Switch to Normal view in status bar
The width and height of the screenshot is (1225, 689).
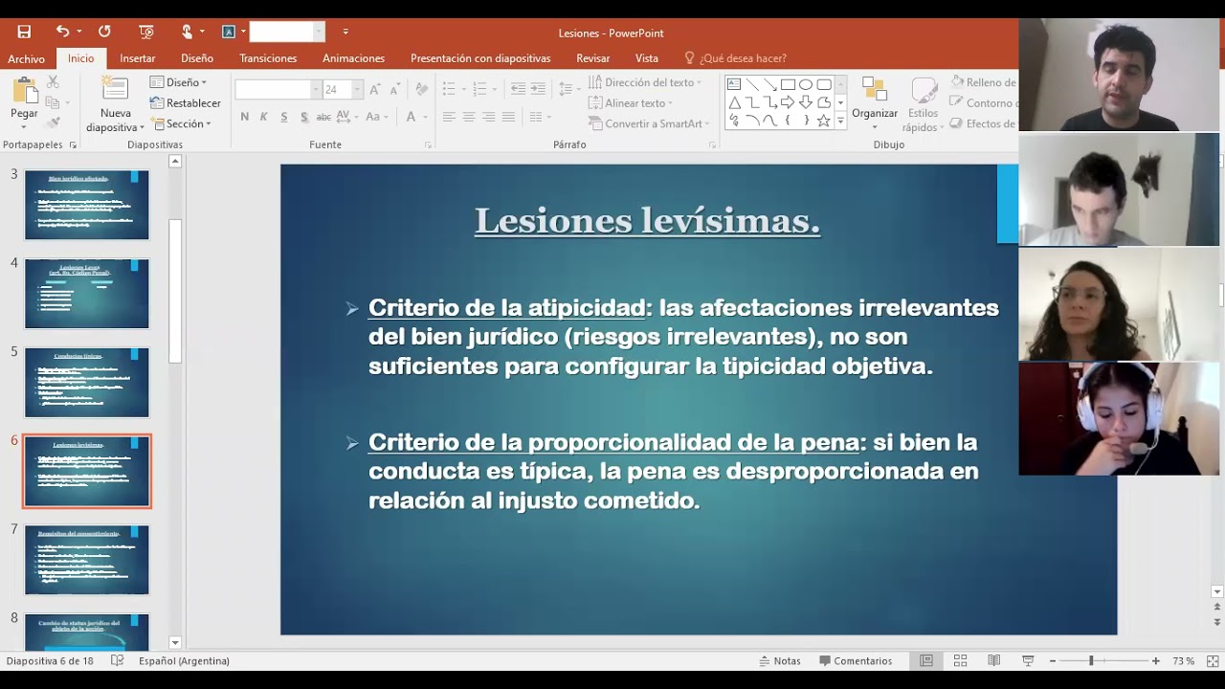pos(926,660)
